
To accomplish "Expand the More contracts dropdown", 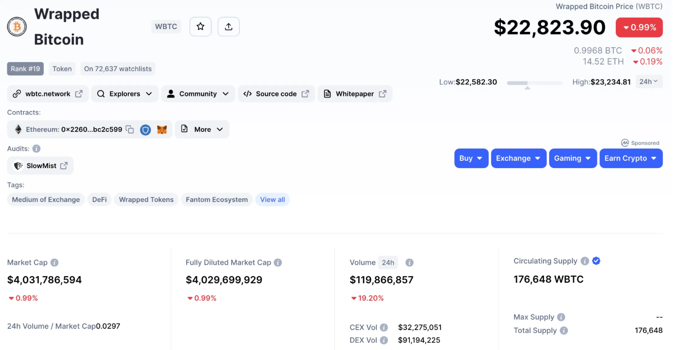I will pyautogui.click(x=202, y=129).
